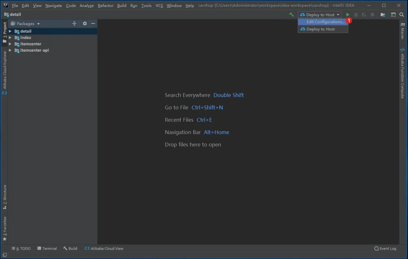Open the Edit menu
This screenshot has height=259, width=408.
[25, 6]
